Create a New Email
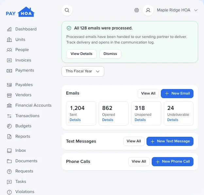Screen dimensions: 204x195 pos(177,94)
